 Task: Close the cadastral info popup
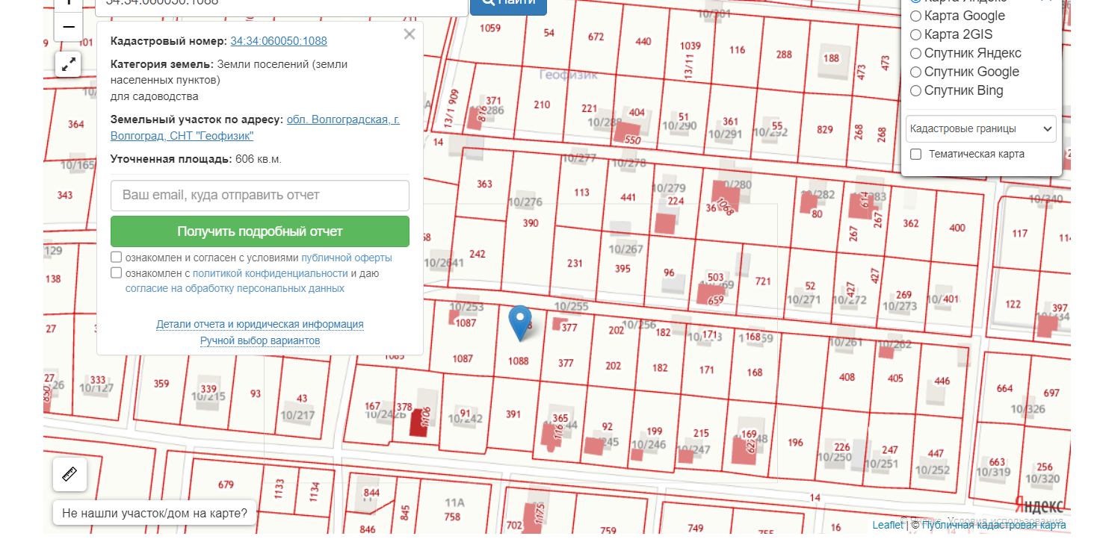409,34
